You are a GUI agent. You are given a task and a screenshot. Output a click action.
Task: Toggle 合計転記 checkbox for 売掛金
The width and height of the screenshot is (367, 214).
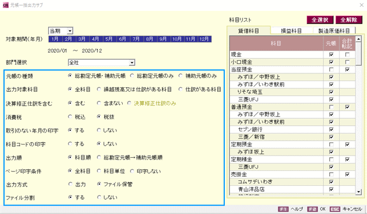348,174
